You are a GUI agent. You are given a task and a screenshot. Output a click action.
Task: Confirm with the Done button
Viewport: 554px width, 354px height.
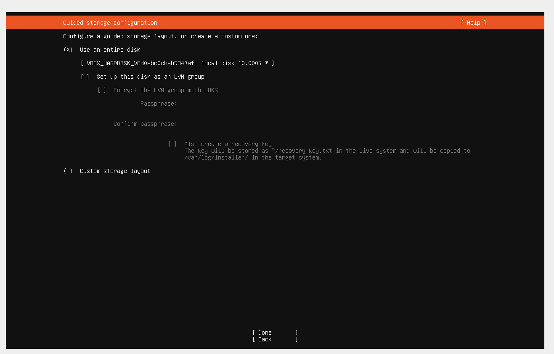tap(275, 333)
